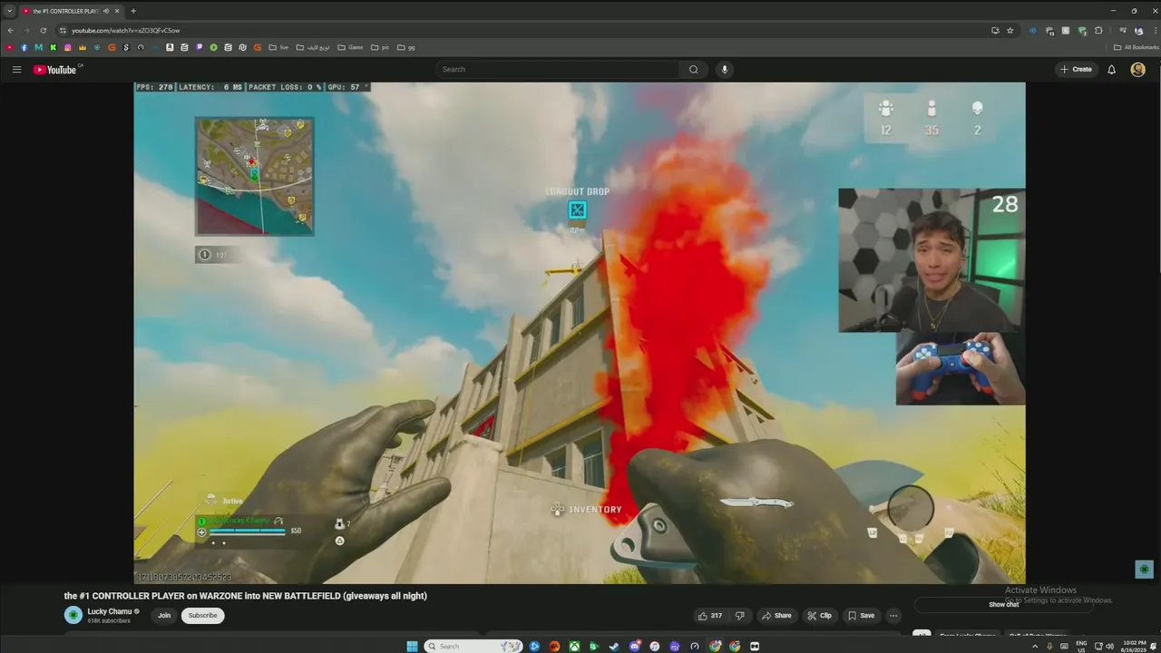The height and width of the screenshot is (653, 1161).
Task: Start voice search with microphone icon
Action: coord(724,69)
